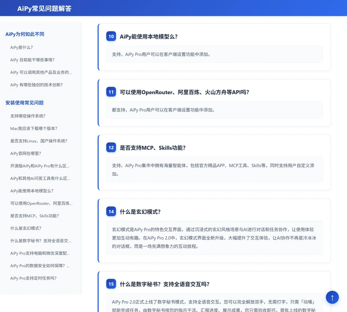
Task: Jump to sidebar link AiPy Pro支持定时任务吗?
Action: pyautogui.click(x=33, y=278)
